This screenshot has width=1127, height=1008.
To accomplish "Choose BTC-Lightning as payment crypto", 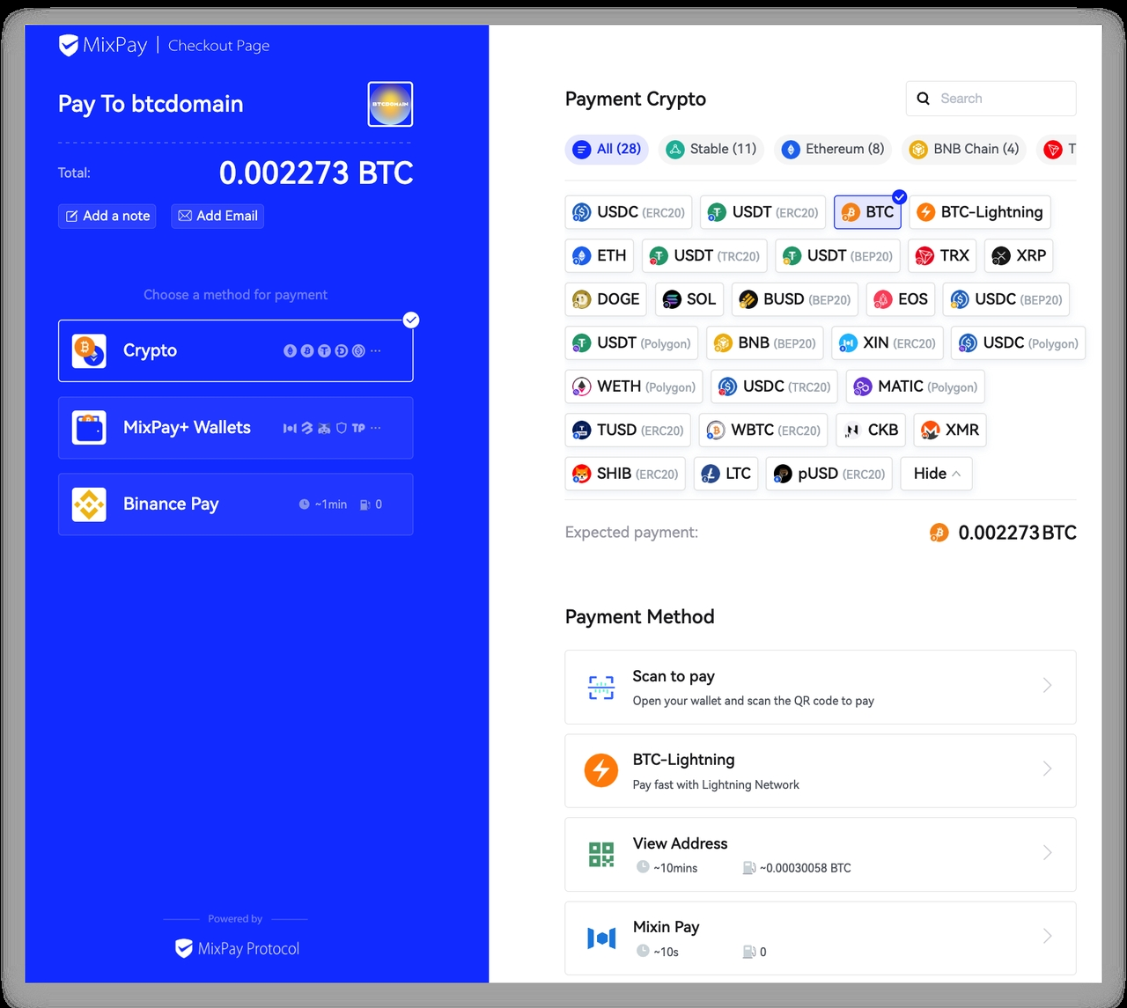I will pyautogui.click(x=980, y=212).
